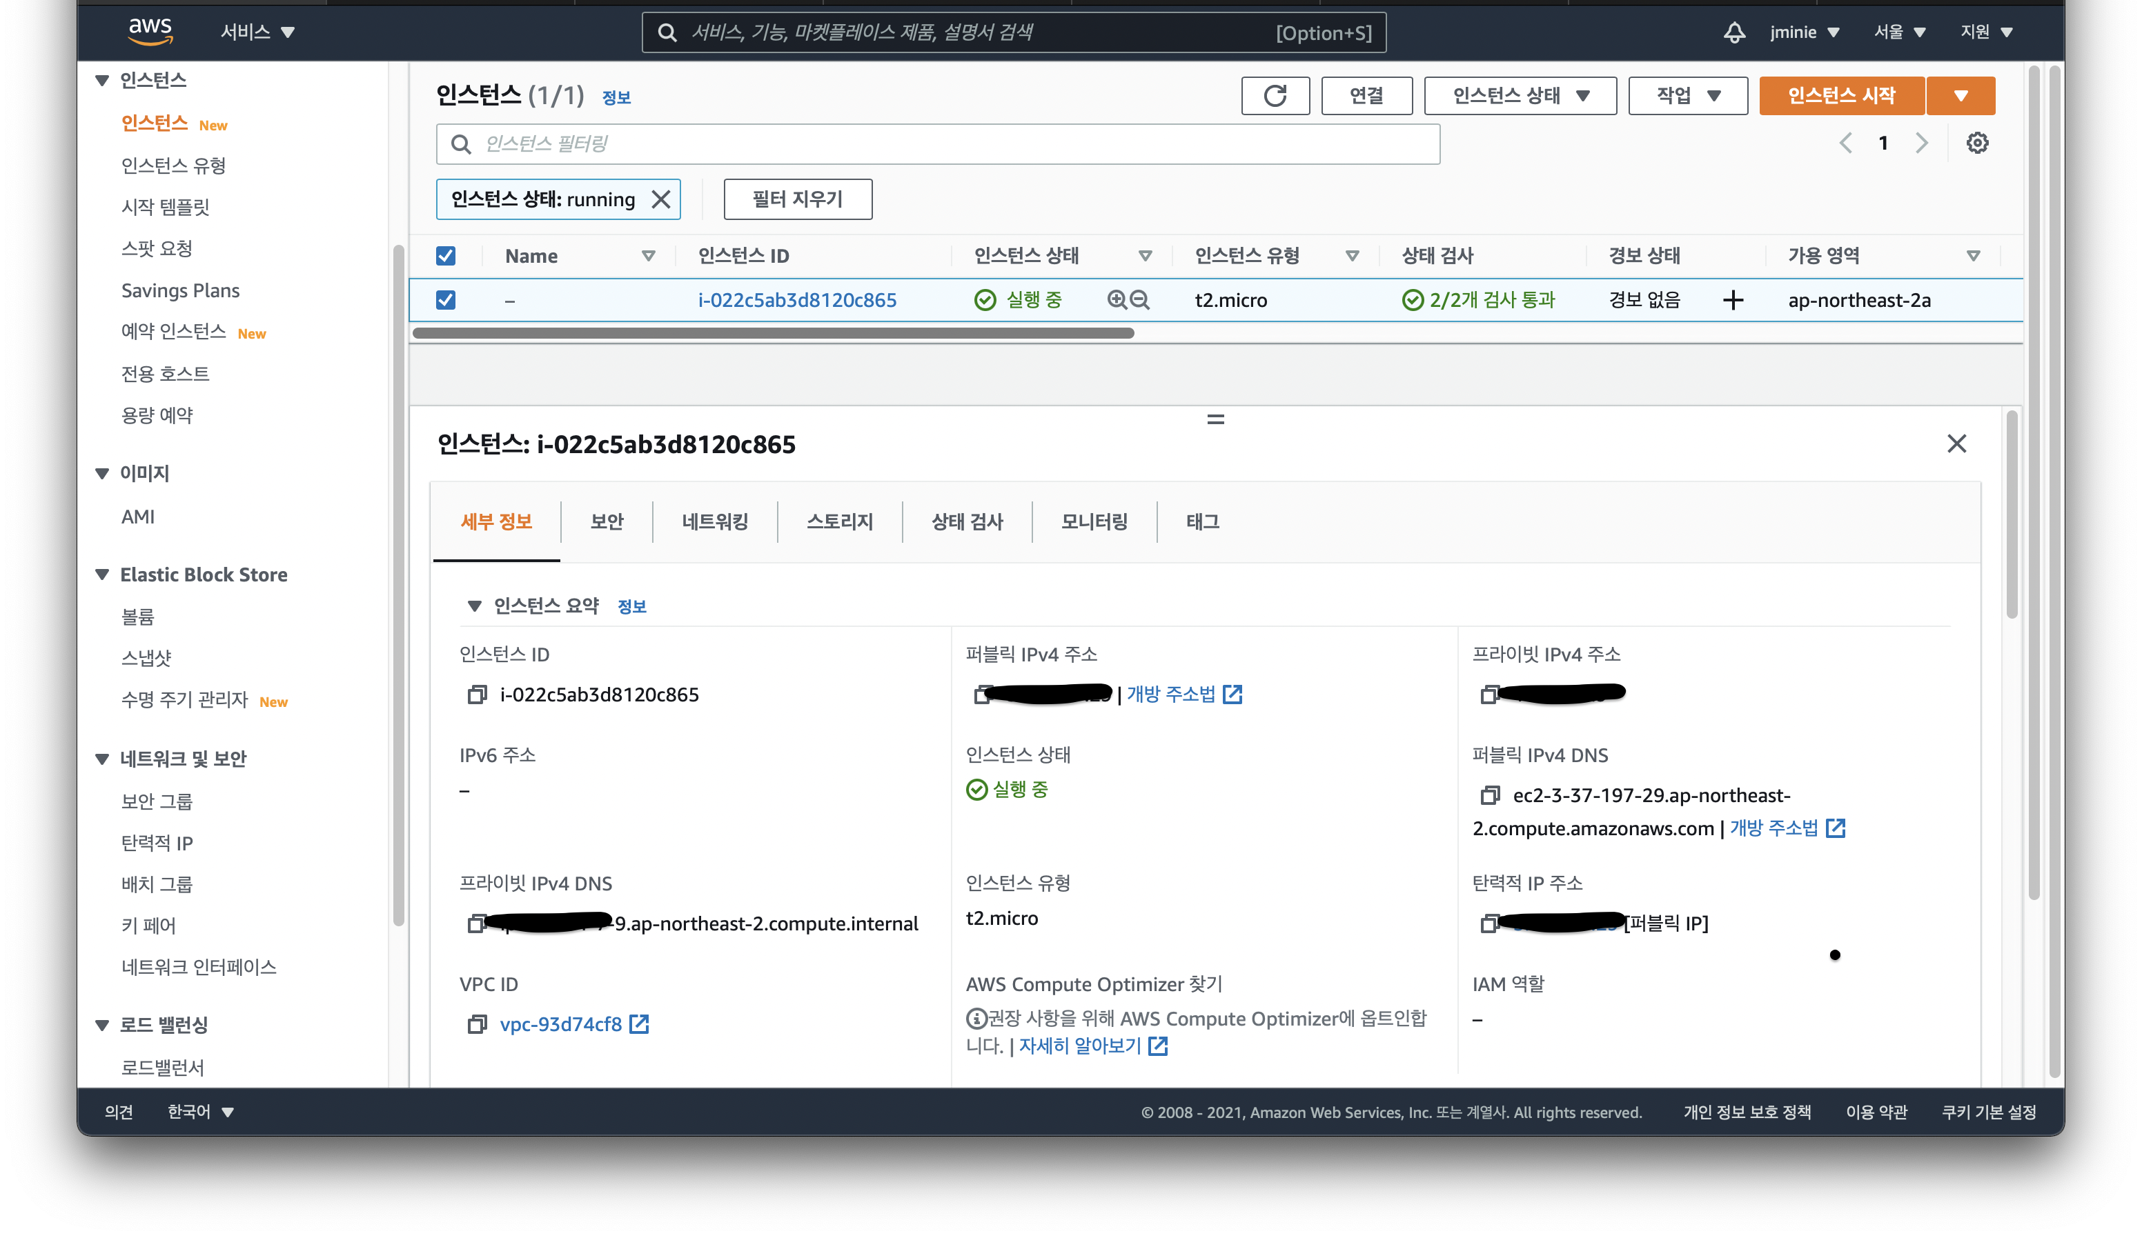Focus the 인스턴스 필터링 search field
Viewport: 2142px width, 1238px height.
pos(938,143)
